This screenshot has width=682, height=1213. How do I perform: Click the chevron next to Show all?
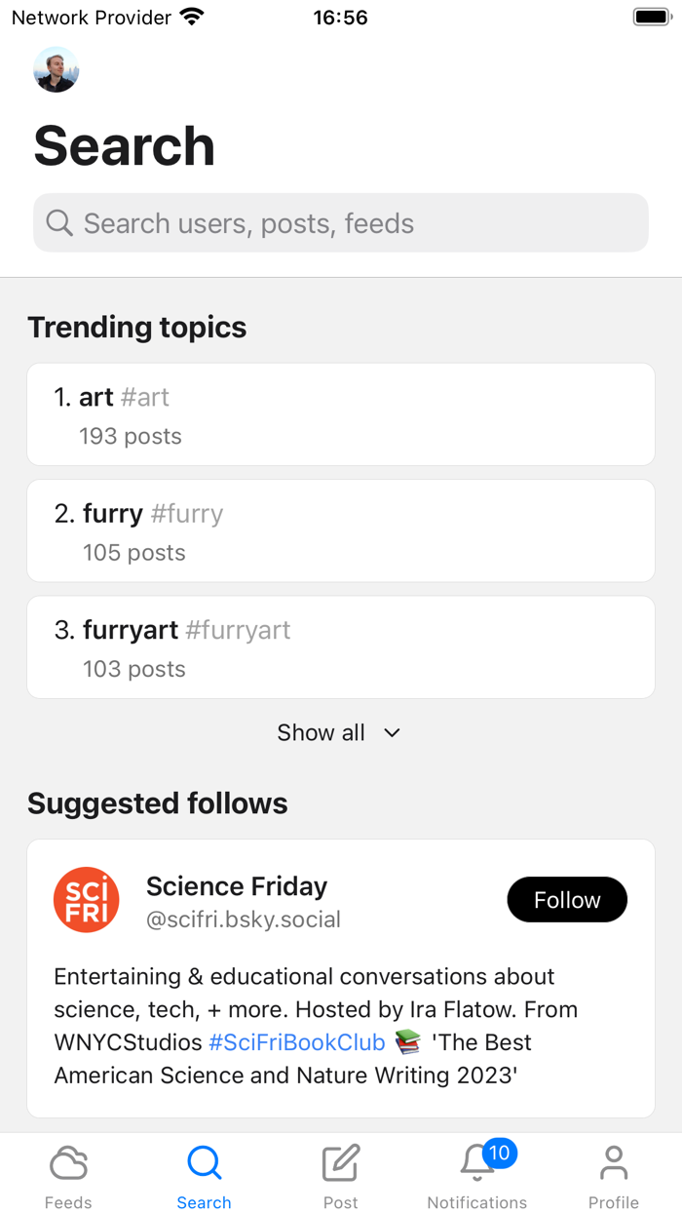[x=392, y=732]
